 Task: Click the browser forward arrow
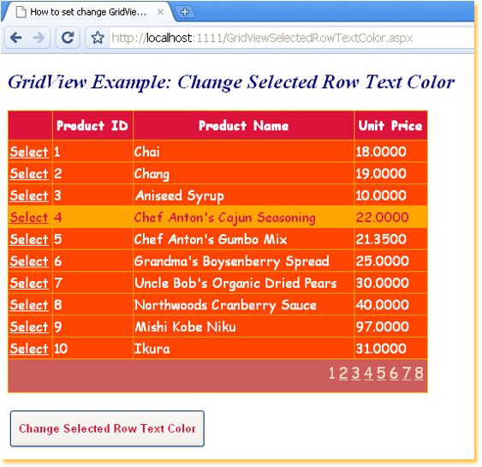click(39, 38)
